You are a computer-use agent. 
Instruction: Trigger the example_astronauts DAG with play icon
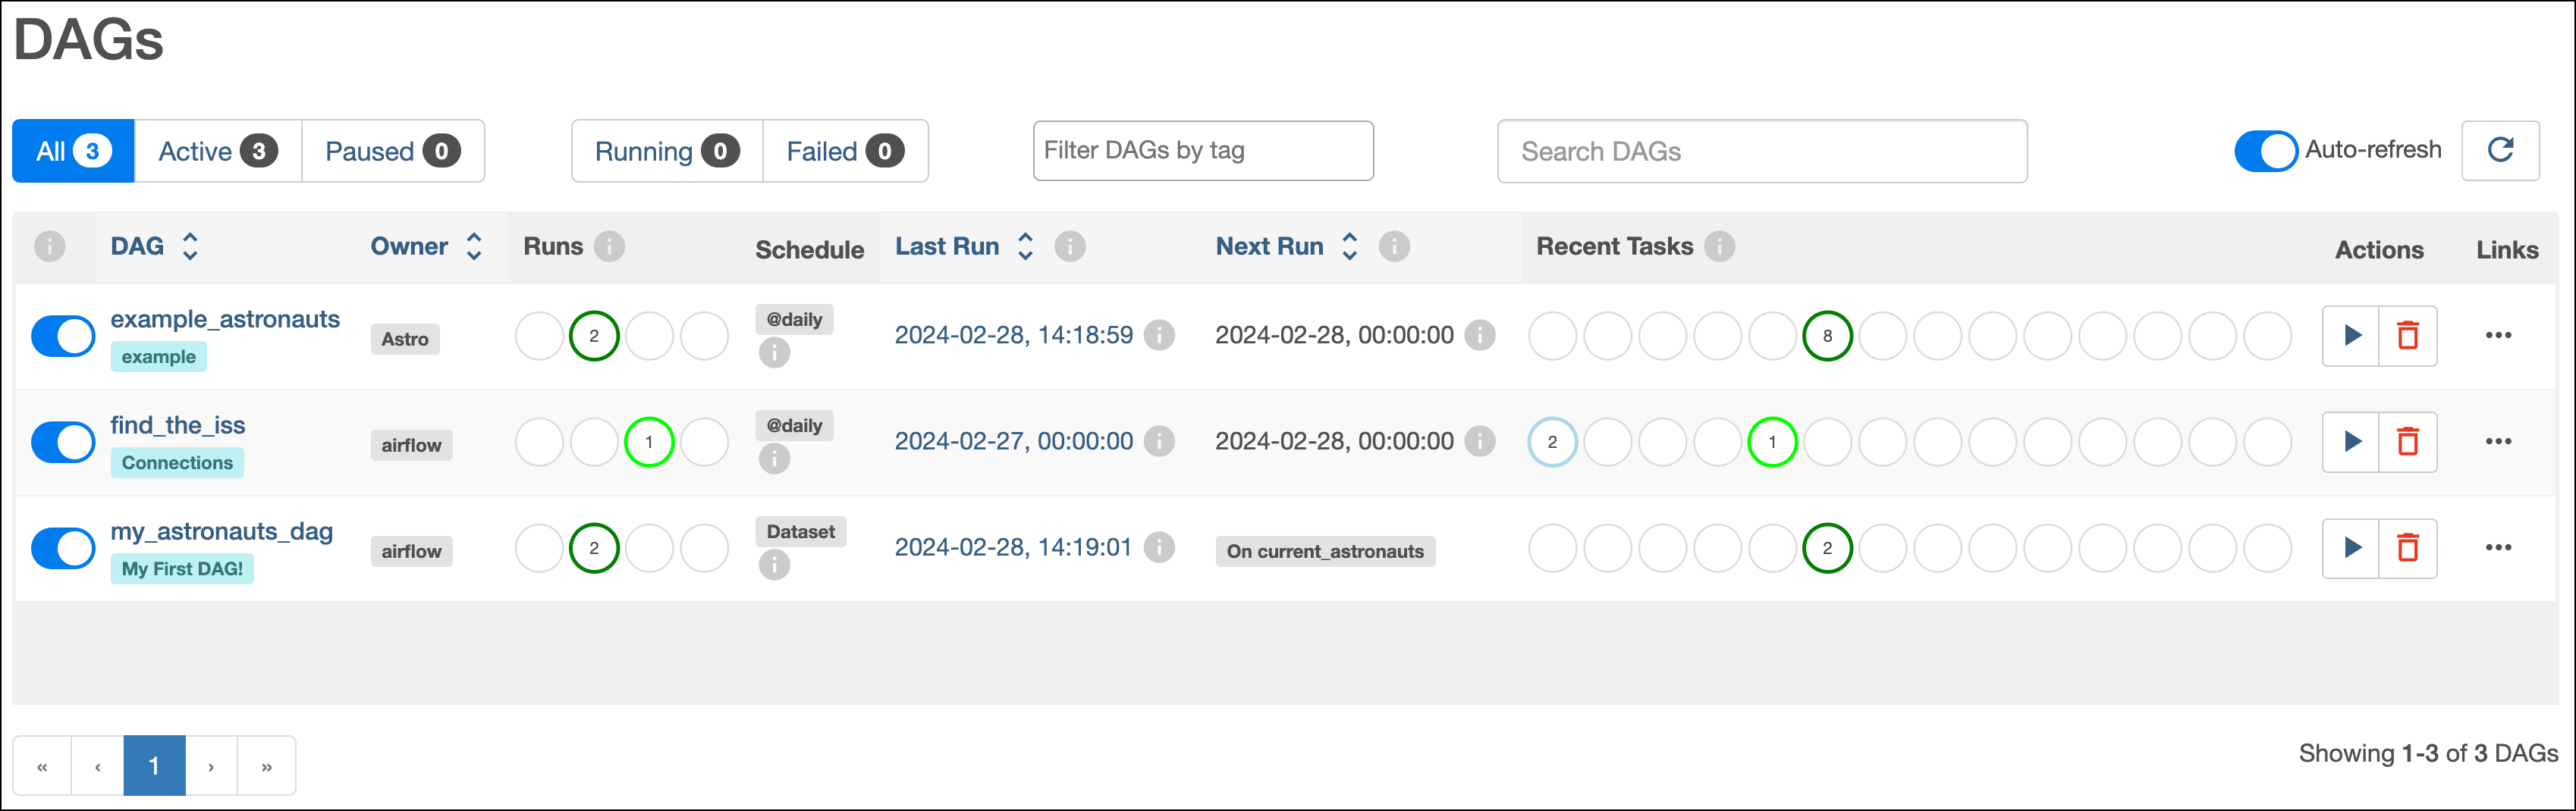pyautogui.click(x=2351, y=336)
